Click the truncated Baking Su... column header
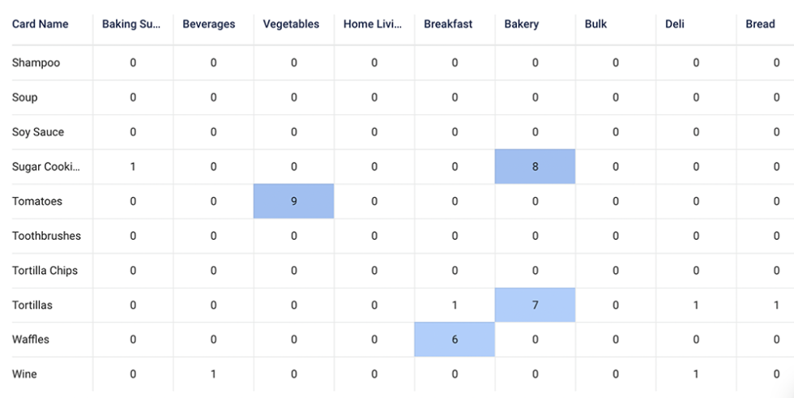 (x=131, y=24)
